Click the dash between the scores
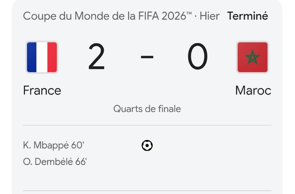Viewport: 295px width, 194px height. tap(147, 57)
